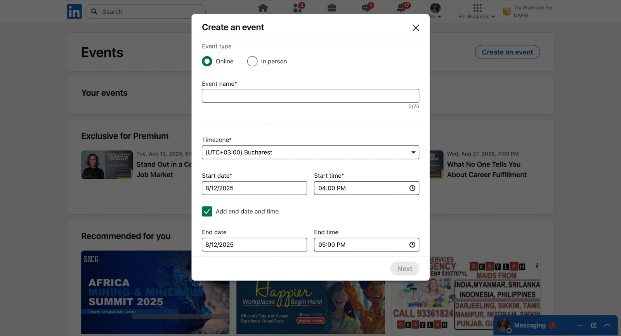Open My Network icon

click(298, 8)
